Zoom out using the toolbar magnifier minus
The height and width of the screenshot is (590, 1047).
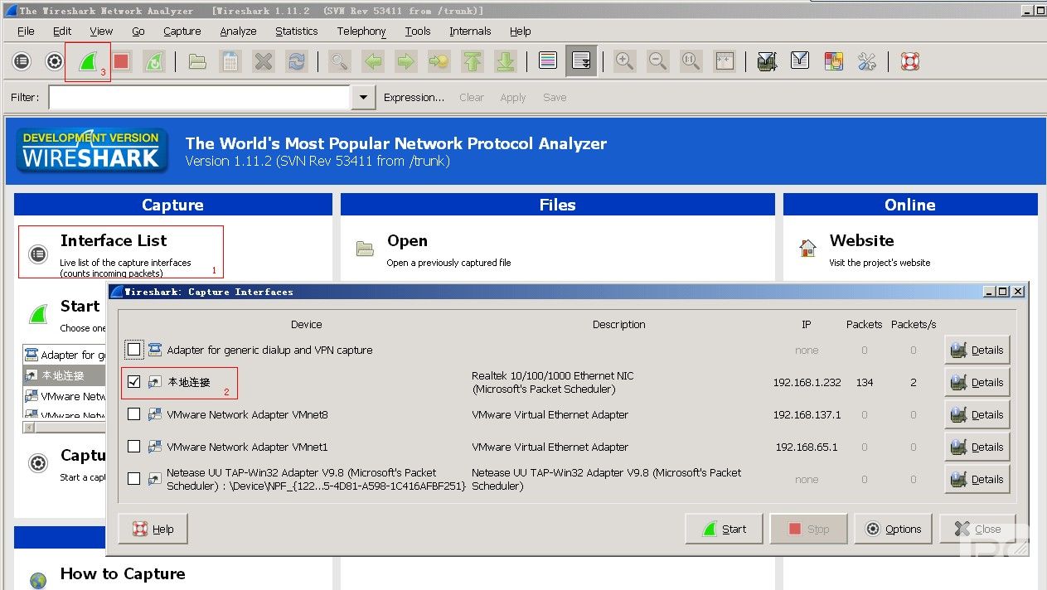(657, 61)
